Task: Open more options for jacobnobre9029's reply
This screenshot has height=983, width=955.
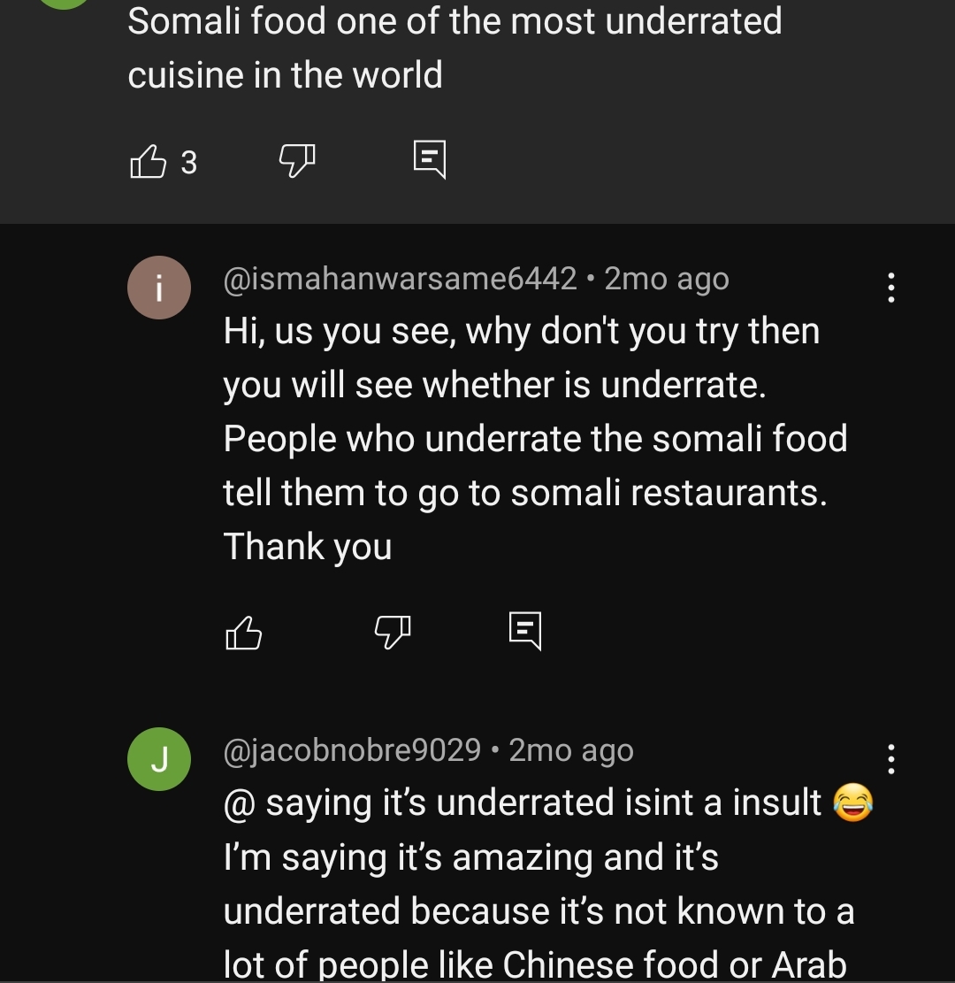Action: coord(890,759)
